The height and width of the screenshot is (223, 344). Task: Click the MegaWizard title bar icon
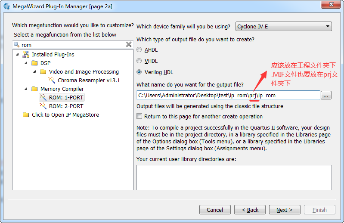[6, 6]
